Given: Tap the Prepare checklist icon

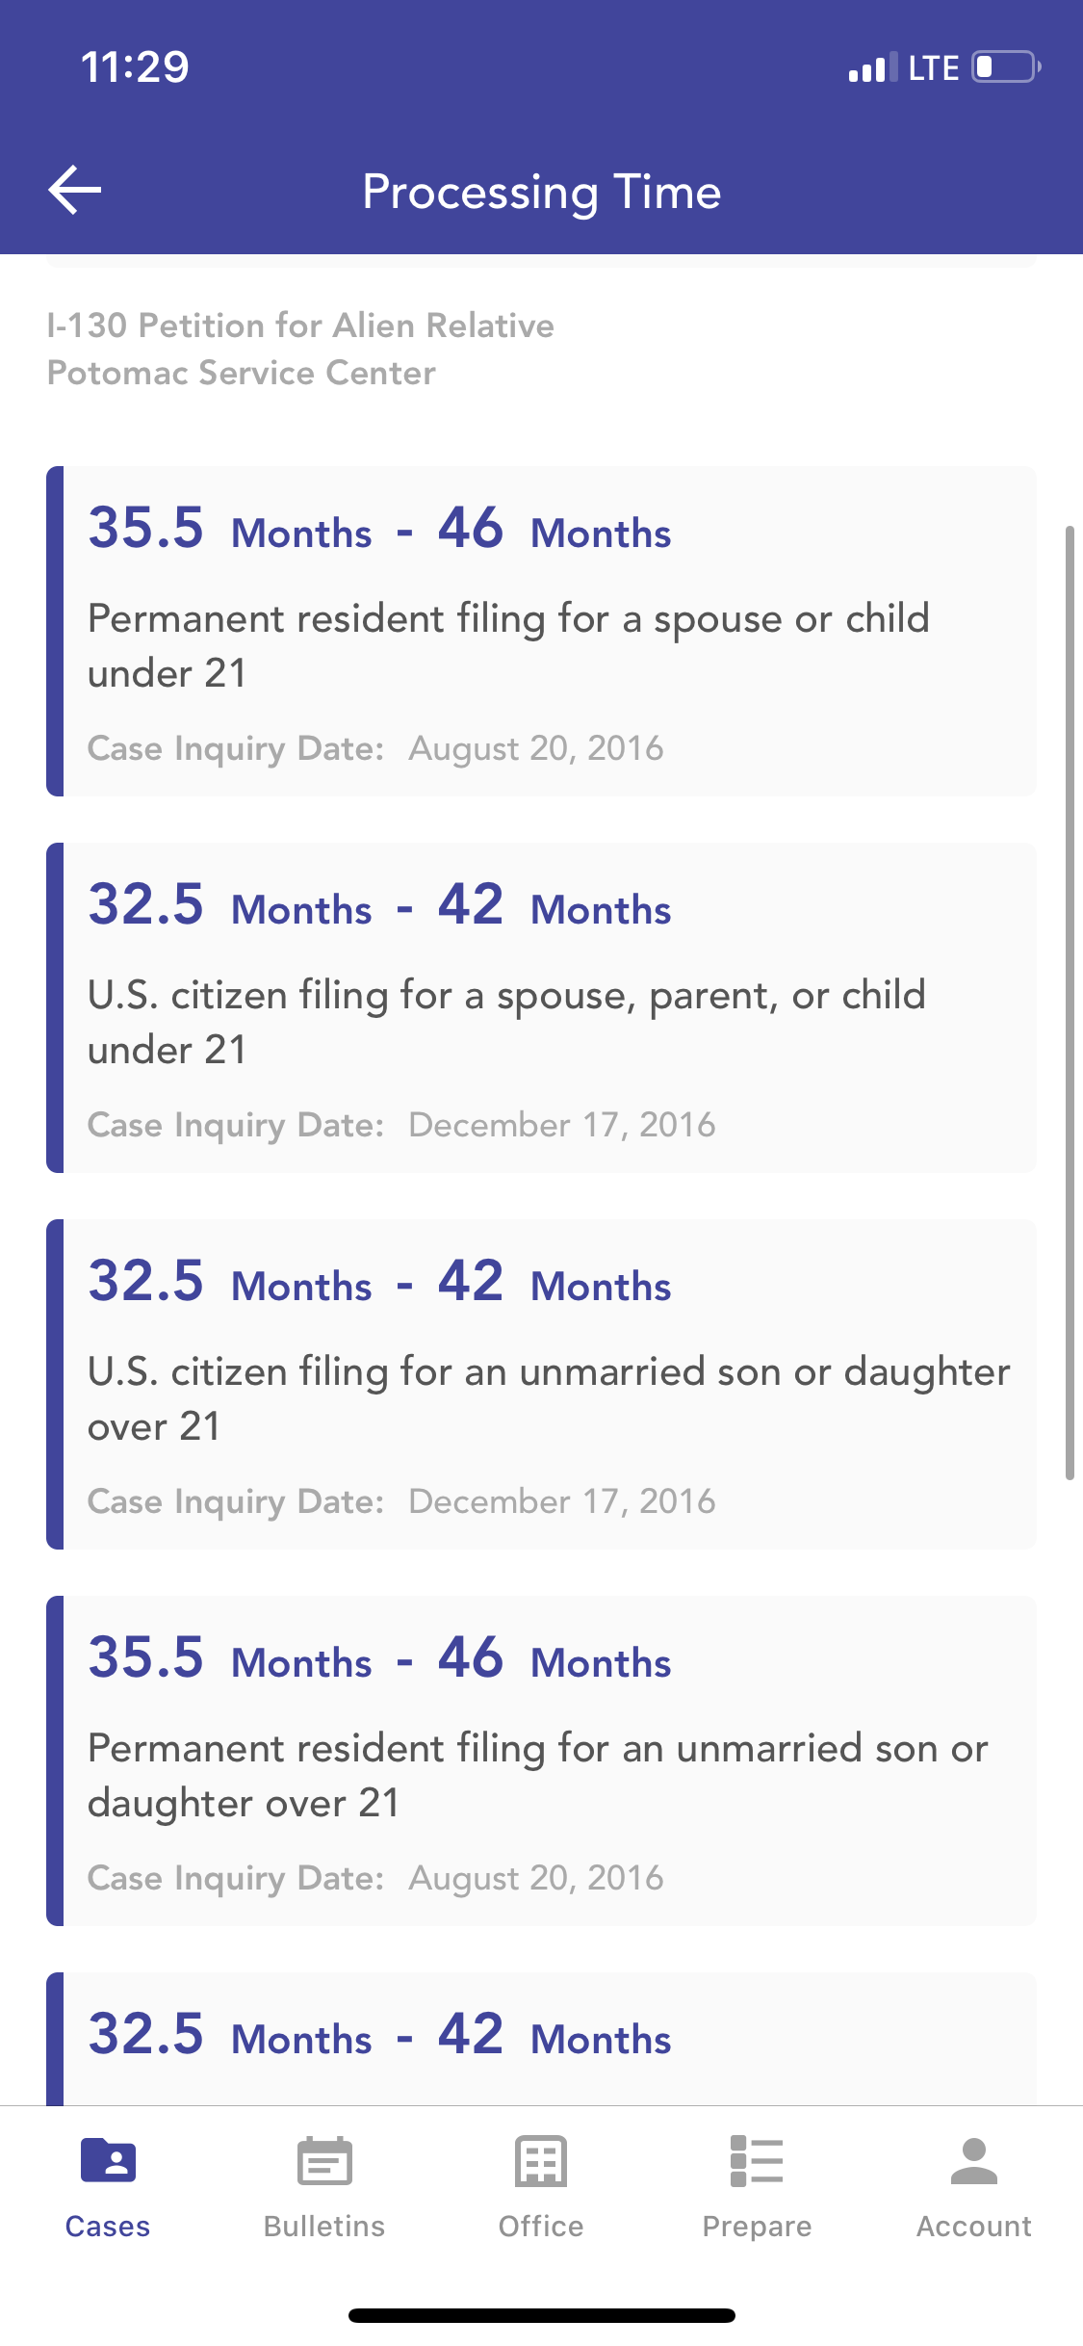Looking at the screenshot, I should click(x=757, y=2160).
